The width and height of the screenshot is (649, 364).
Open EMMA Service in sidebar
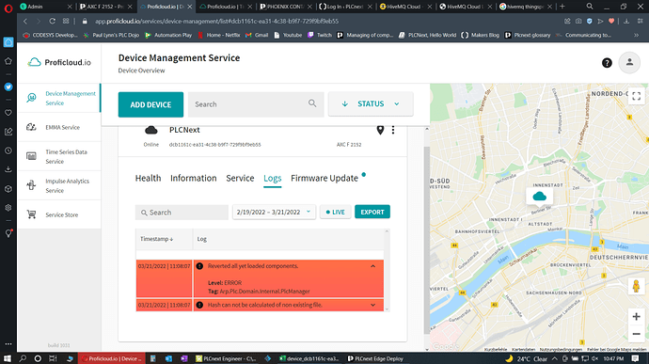tap(59, 127)
